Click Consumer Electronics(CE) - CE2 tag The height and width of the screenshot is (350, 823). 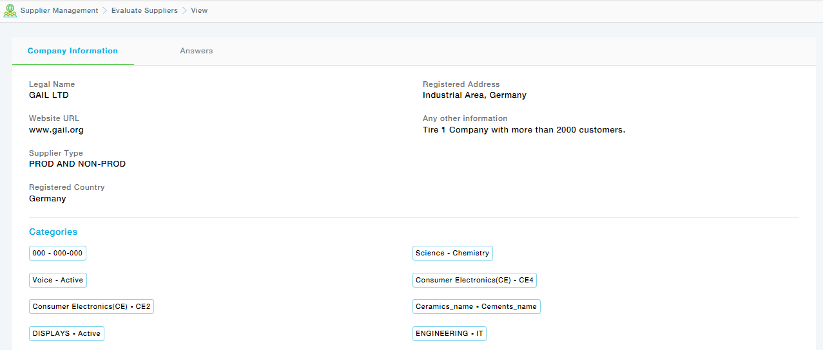pyautogui.click(x=91, y=307)
